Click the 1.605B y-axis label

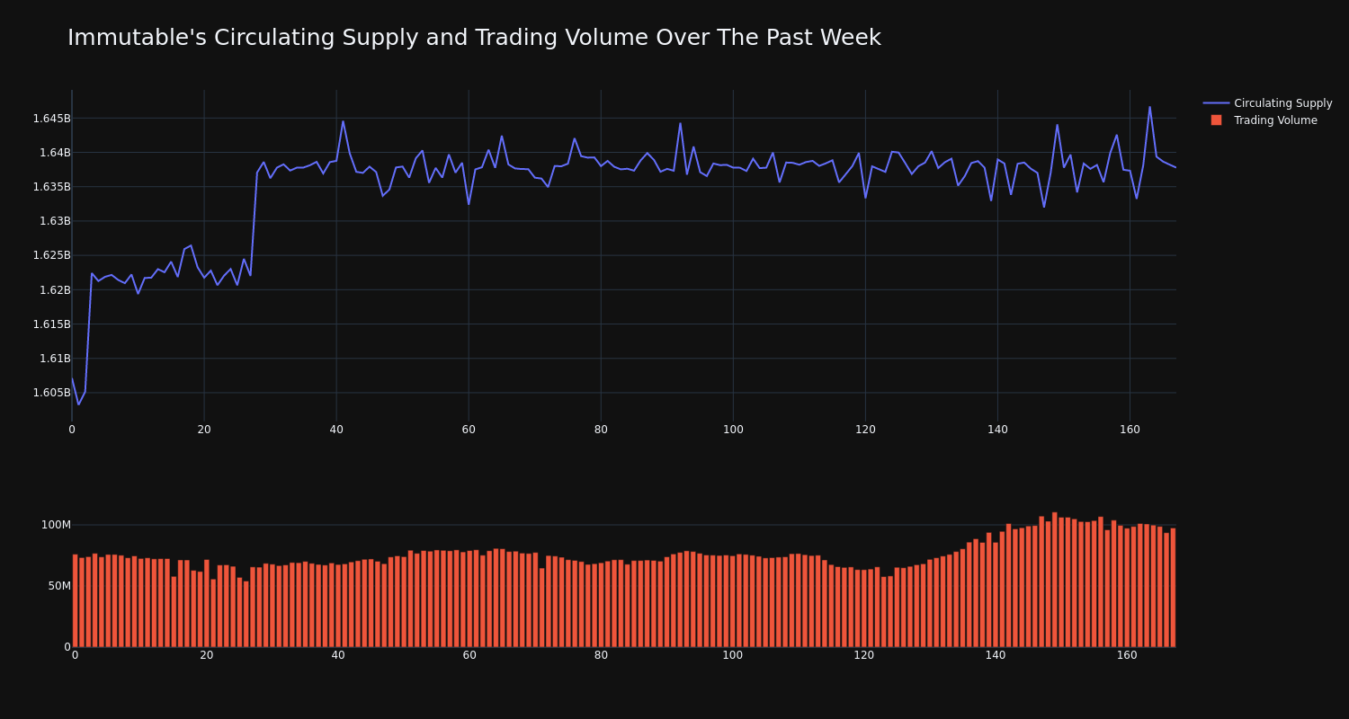click(51, 393)
